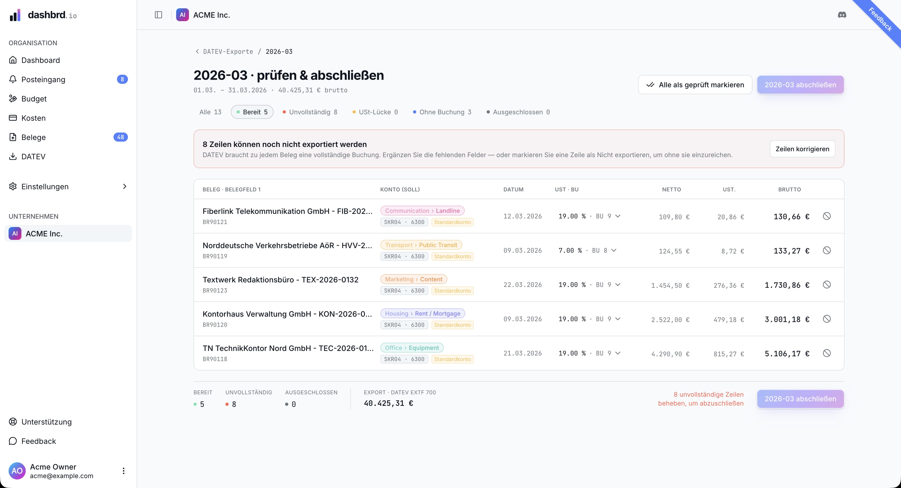Exclude the Textwerk Redaktionsbüro row
This screenshot has height=488, width=901.
[827, 285]
